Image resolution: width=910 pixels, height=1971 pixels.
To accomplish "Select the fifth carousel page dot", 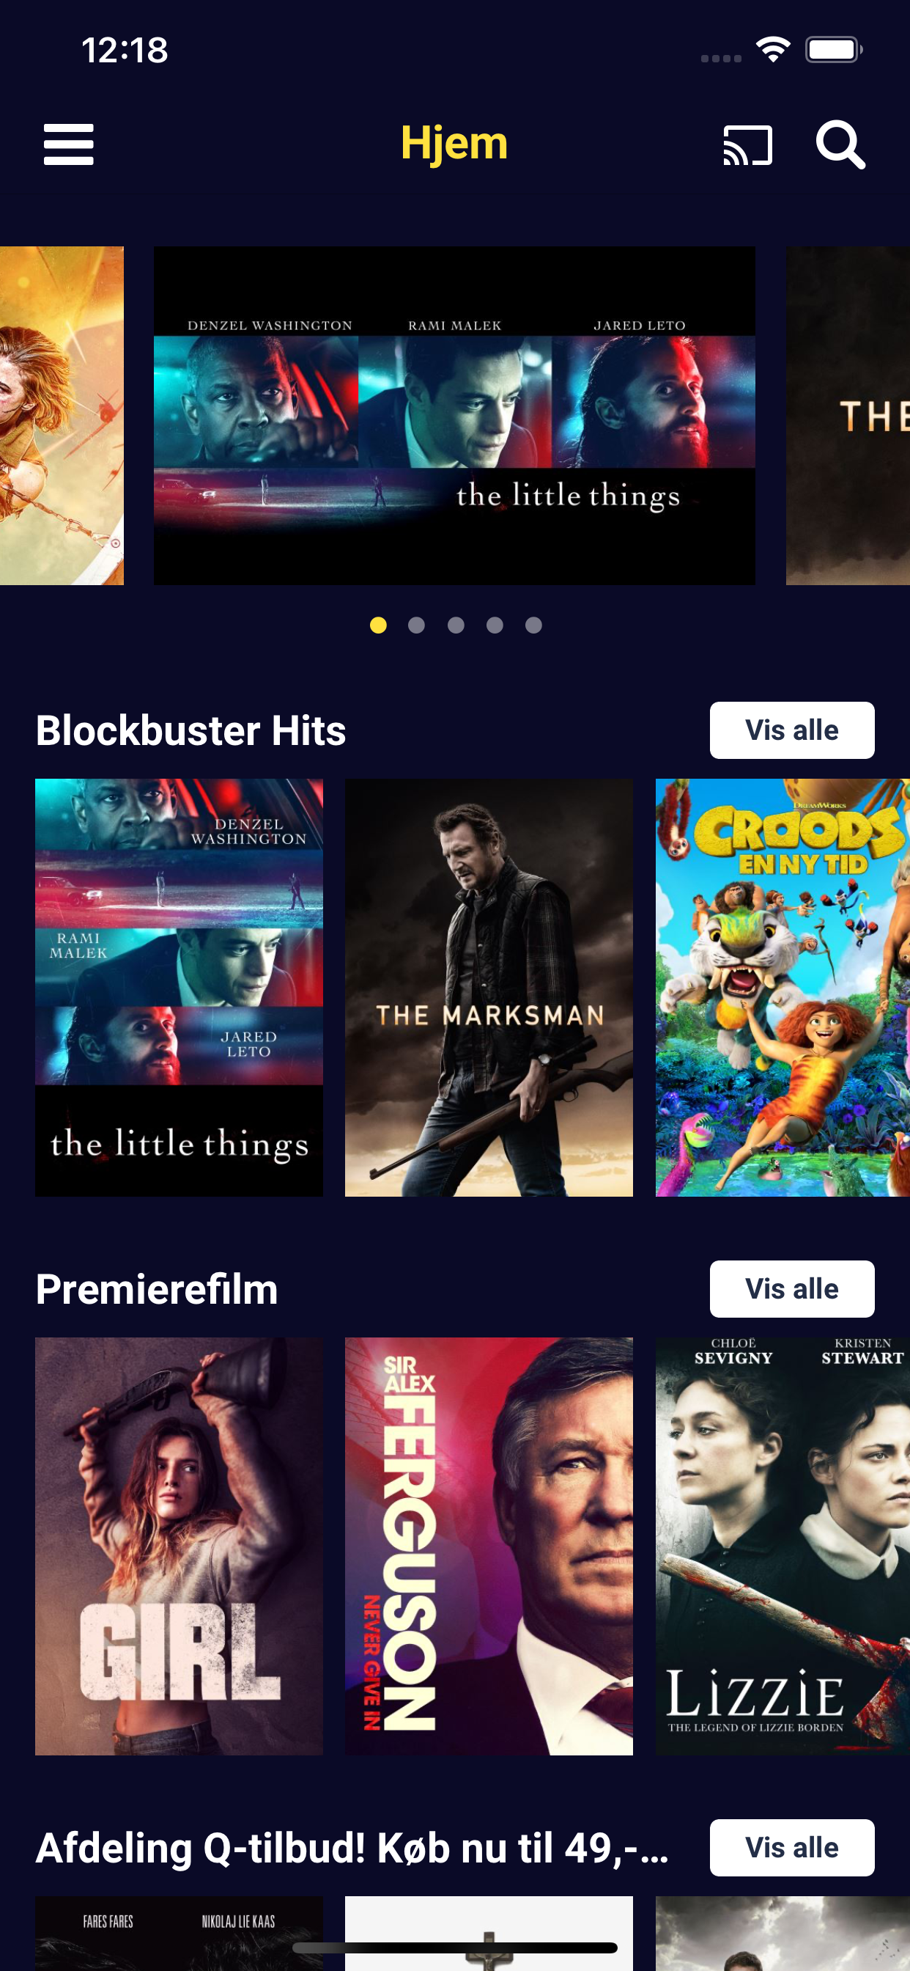I will tap(534, 625).
